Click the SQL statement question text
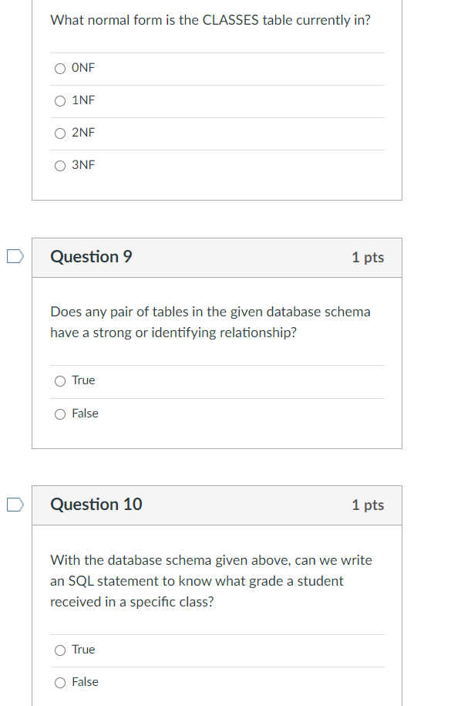 [x=210, y=580]
